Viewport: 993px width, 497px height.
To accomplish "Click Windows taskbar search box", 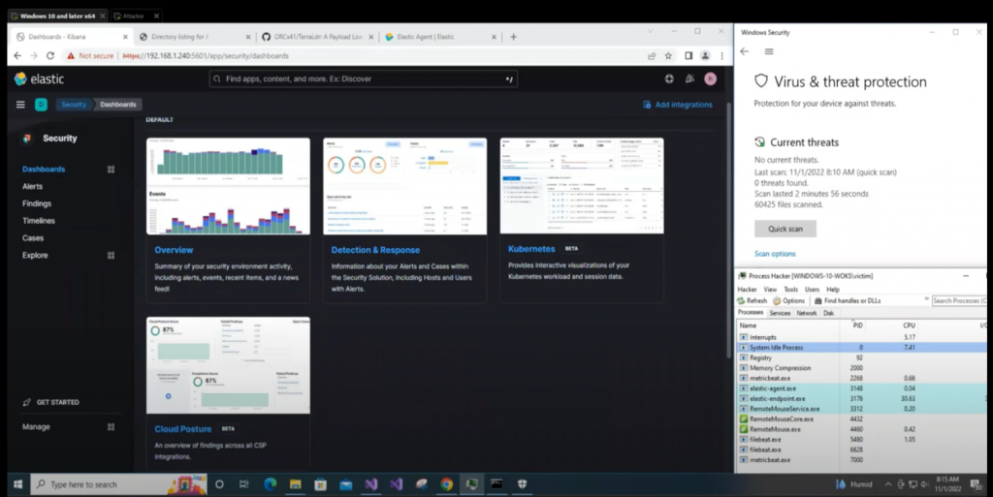I will coord(118,484).
